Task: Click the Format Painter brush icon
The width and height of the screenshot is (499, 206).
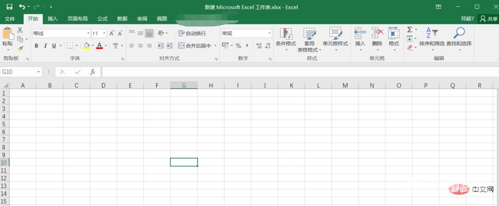Action: pos(20,48)
